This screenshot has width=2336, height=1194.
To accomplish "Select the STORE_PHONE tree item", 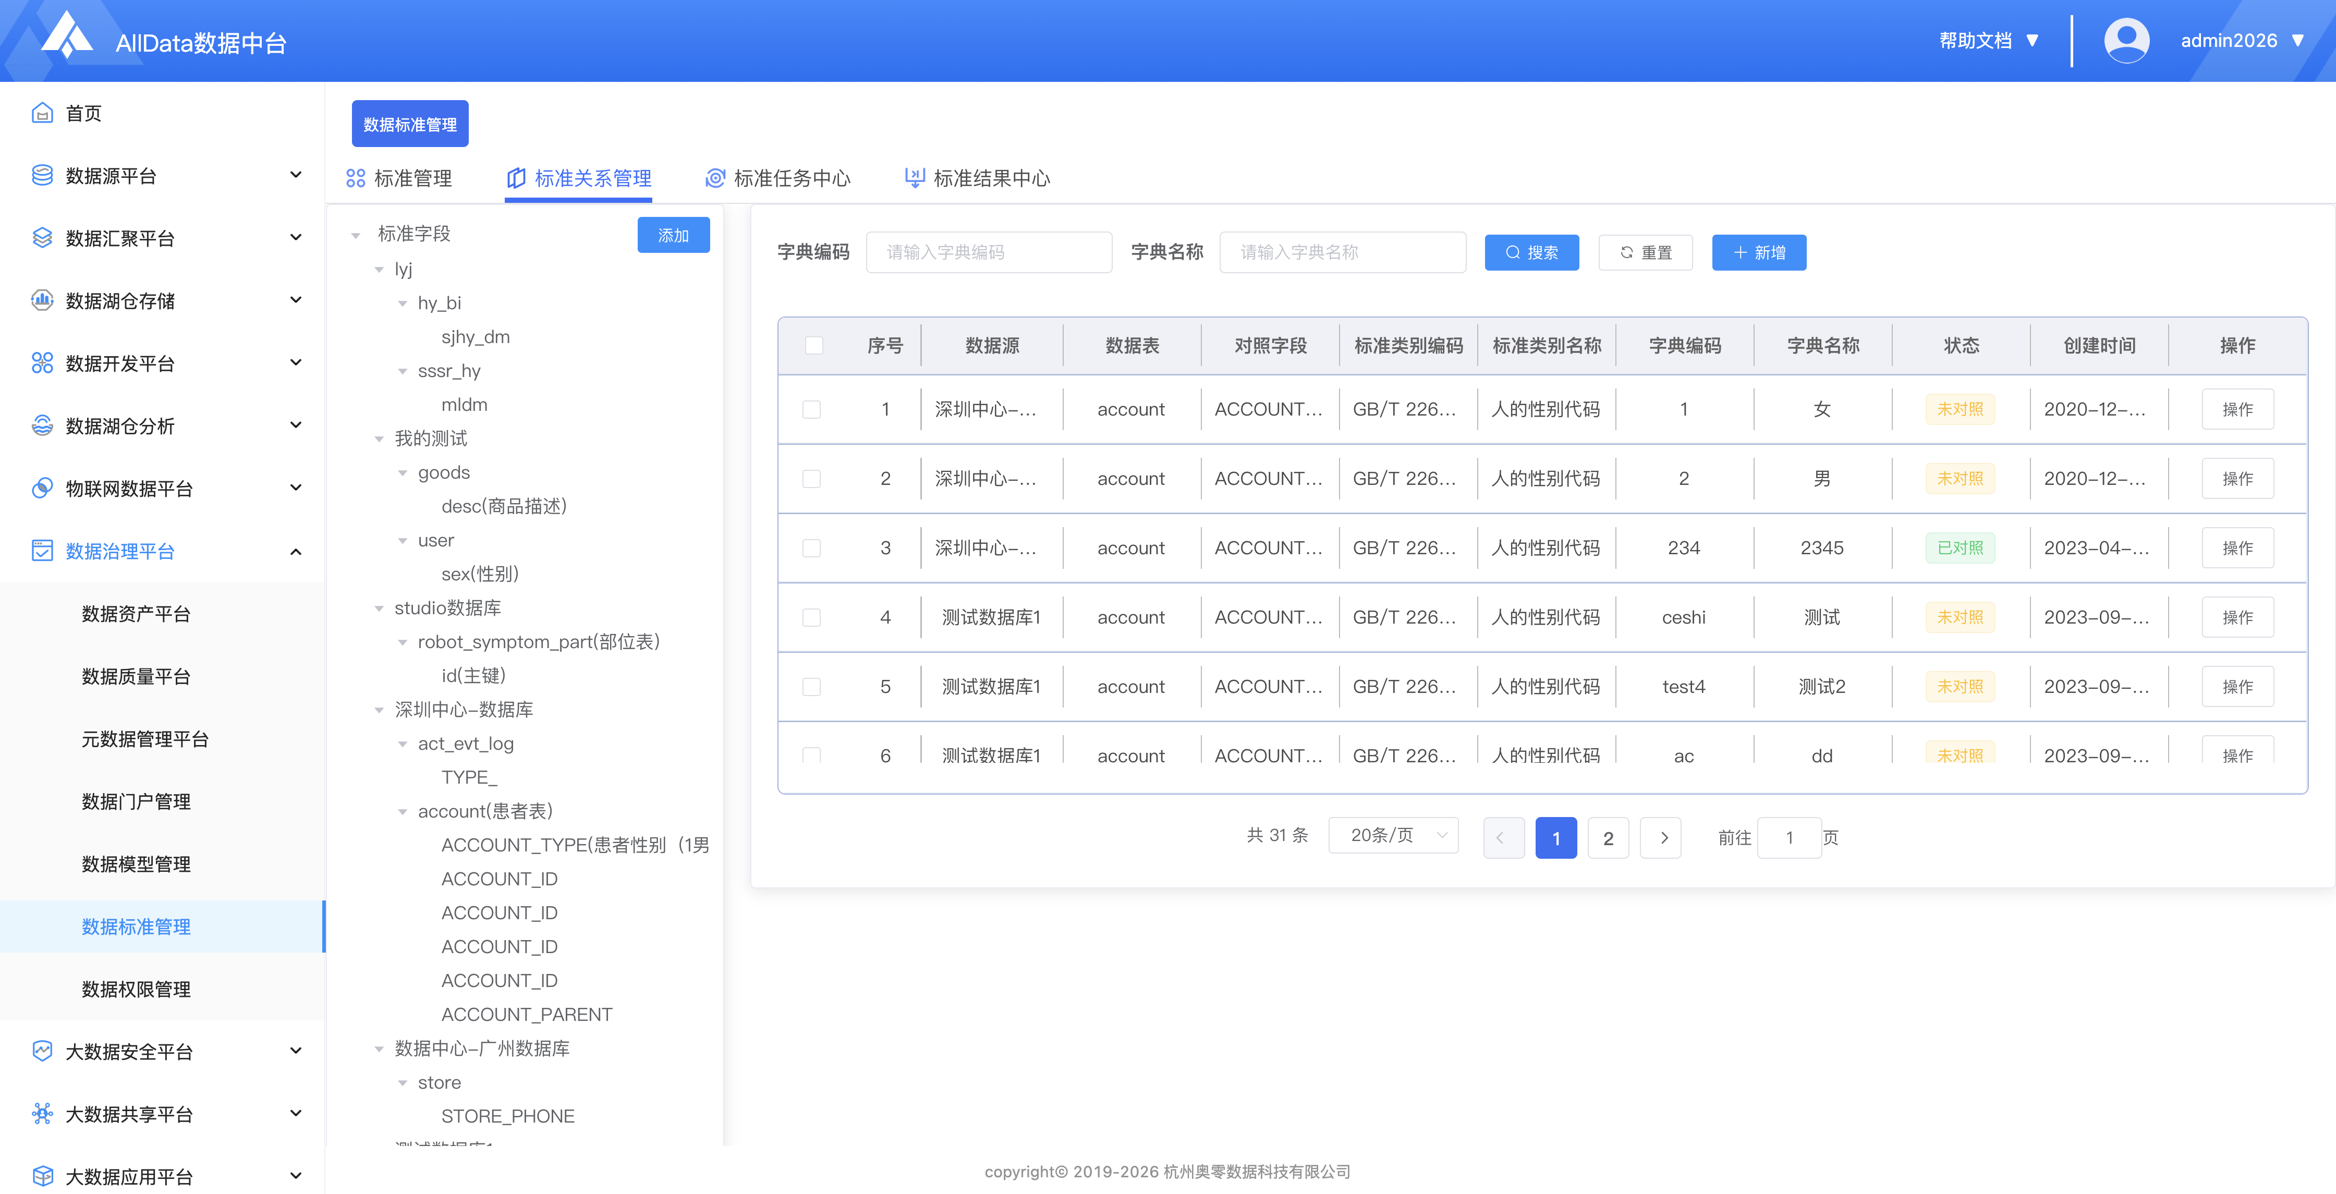I will tap(508, 1116).
